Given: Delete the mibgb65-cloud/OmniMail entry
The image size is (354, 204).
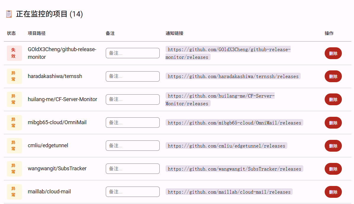Looking at the screenshot, I should pyautogui.click(x=333, y=123).
